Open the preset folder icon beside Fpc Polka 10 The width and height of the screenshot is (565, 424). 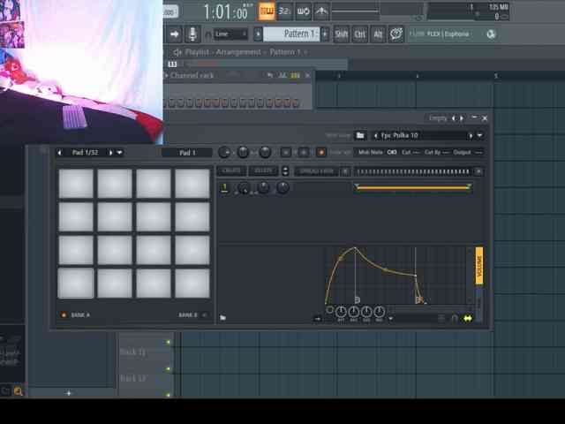pos(360,135)
